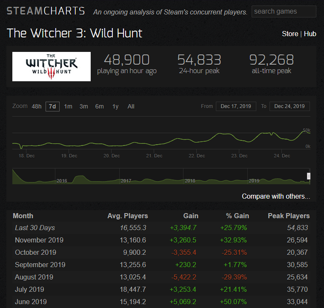
Task: Click the Avg. Players column header
Action: 127,216
